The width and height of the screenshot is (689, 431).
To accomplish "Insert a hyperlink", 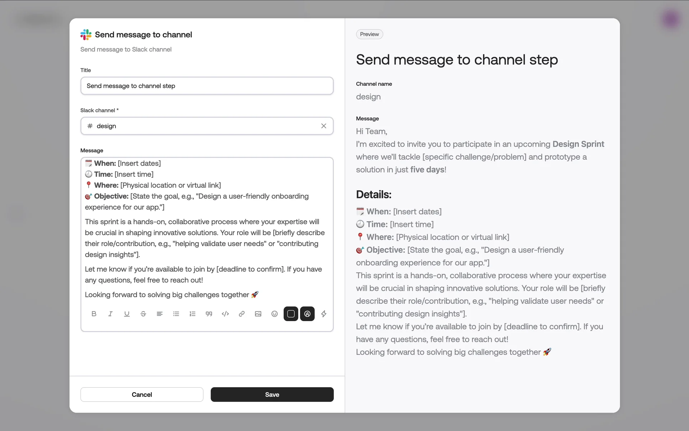I will pos(242,314).
